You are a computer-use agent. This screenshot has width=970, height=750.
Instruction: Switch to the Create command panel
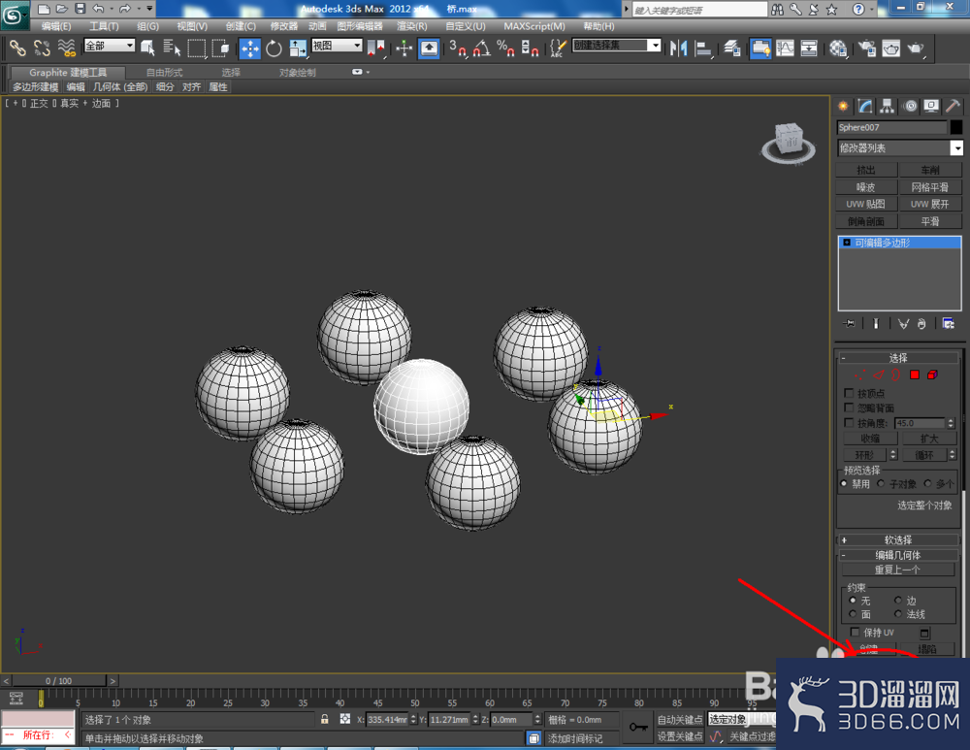(x=843, y=107)
